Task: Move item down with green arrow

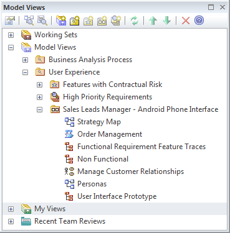Action: point(166,21)
